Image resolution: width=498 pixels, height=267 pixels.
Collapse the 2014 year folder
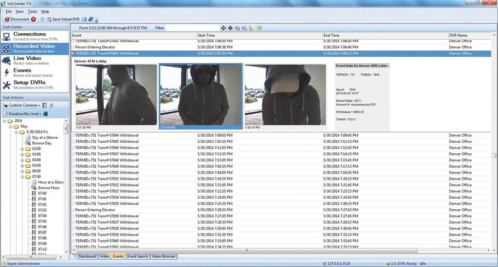pyautogui.click(x=5, y=121)
